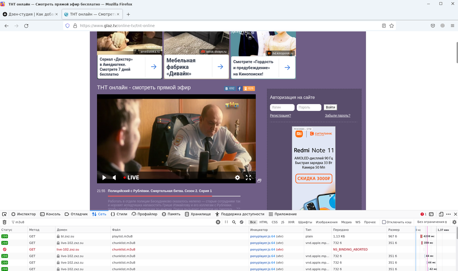Open the Дивайн furniture ad arrow
This screenshot has width=458, height=271.
click(x=220, y=67)
